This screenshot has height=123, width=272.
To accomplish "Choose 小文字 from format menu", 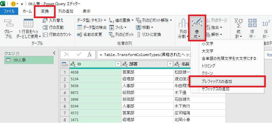I will click(x=208, y=44).
